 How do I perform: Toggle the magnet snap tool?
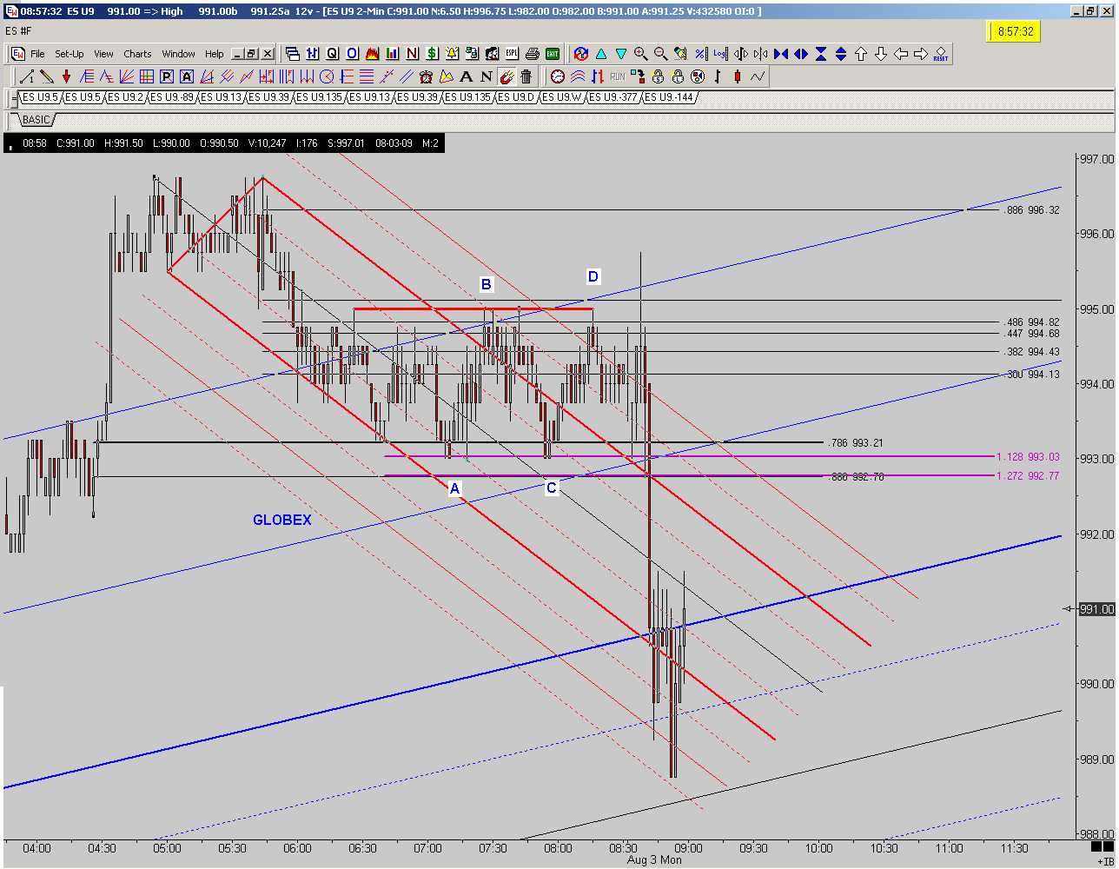coord(506,76)
